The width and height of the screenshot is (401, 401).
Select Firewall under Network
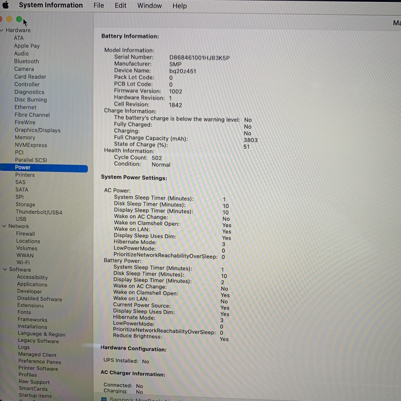(x=25, y=234)
